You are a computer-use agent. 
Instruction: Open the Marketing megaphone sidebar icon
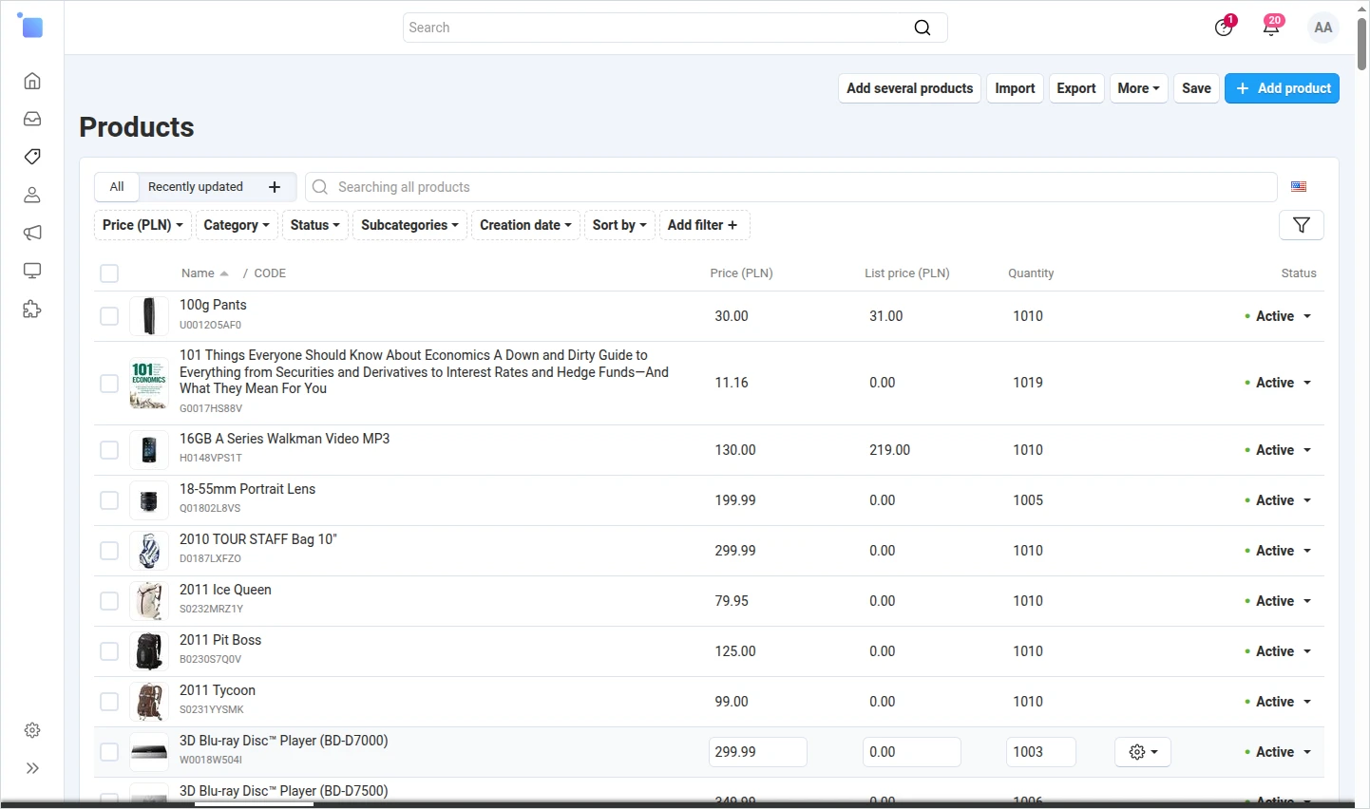click(32, 233)
